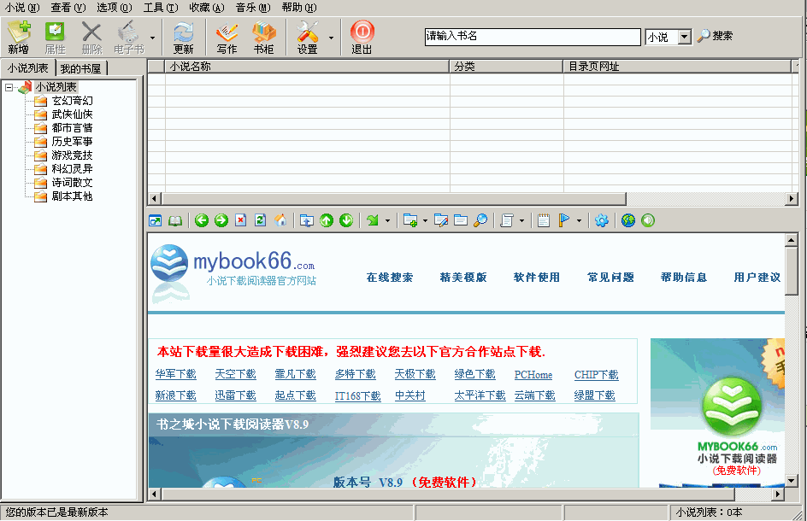Open the 华军下载 download link

175,374
